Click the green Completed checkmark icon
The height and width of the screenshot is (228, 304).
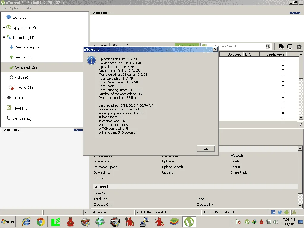click(x=12, y=67)
